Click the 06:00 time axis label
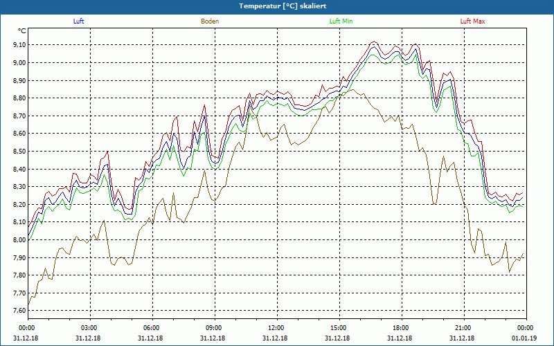This screenshot has width=554, height=346. pyautogui.click(x=152, y=327)
